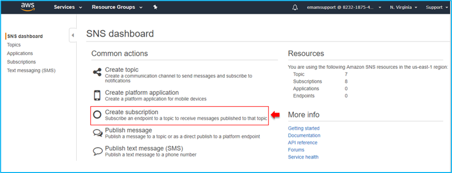Open the N. Virginia region dropdown

[404, 8]
